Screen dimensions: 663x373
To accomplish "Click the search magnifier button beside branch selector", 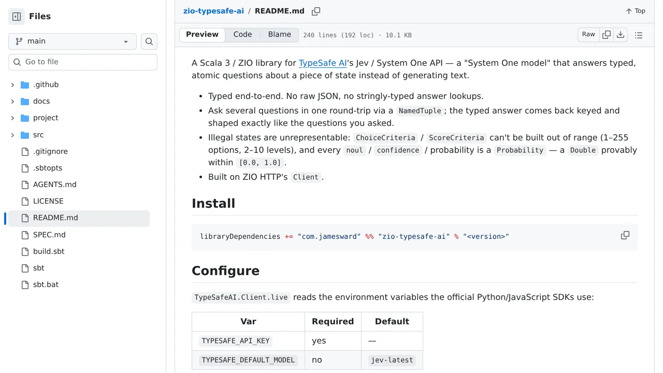I will point(149,41).
